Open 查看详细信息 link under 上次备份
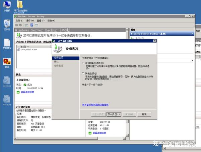This screenshot has height=152, width=201. pos(27,92)
